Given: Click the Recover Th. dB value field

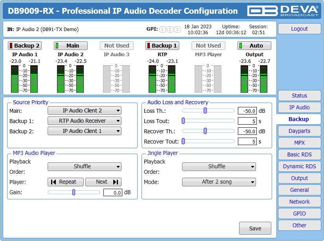Looking at the screenshot, I should [247, 131].
